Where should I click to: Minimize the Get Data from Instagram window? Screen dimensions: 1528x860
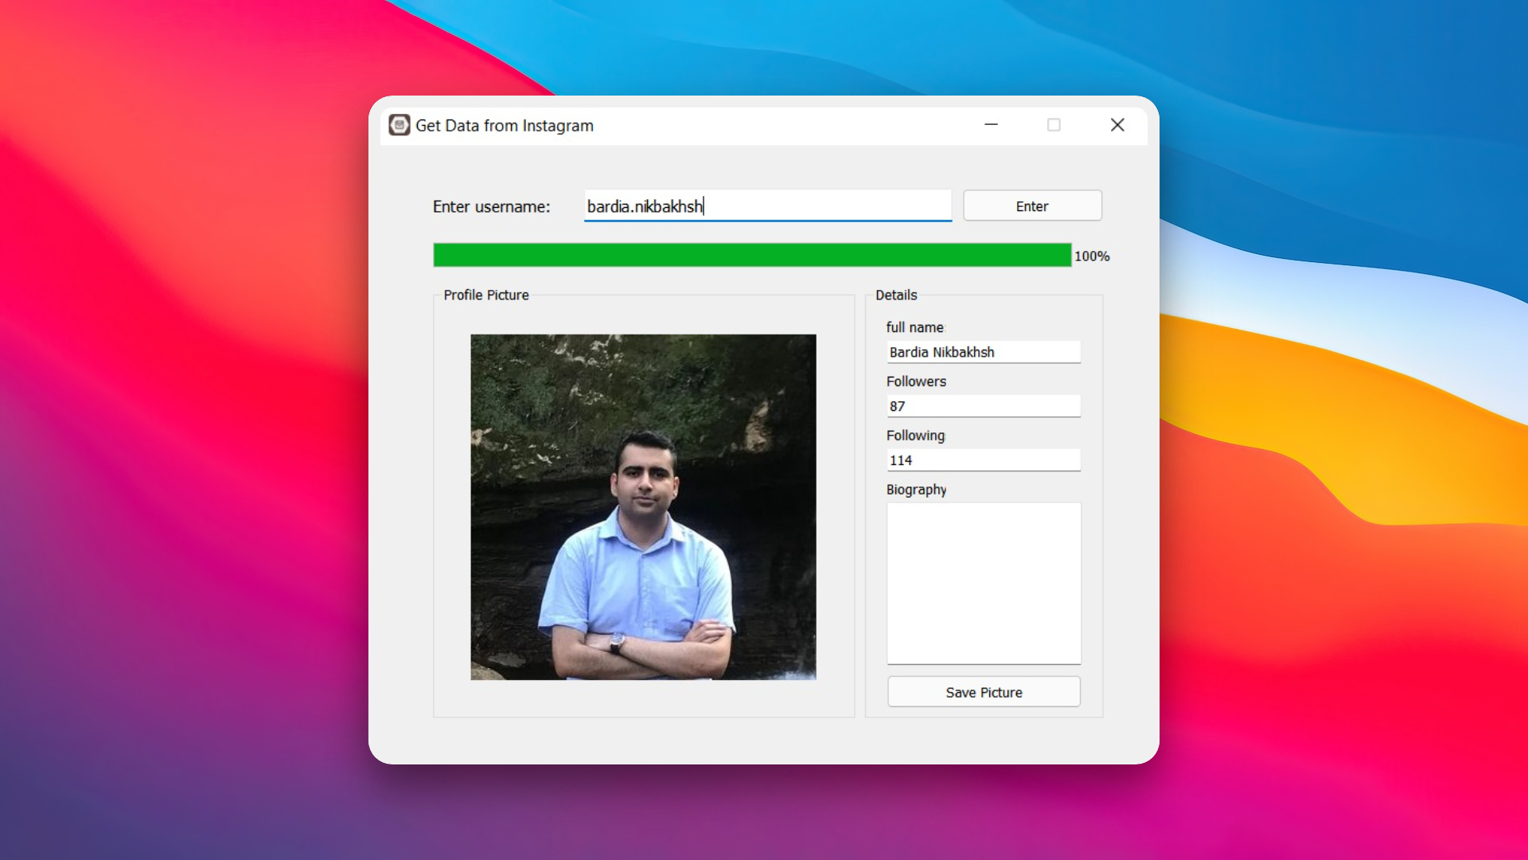click(991, 125)
